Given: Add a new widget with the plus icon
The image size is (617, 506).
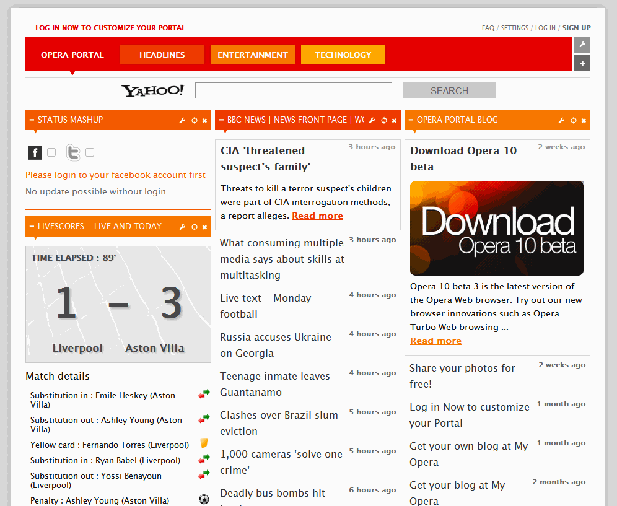Looking at the screenshot, I should coord(582,63).
